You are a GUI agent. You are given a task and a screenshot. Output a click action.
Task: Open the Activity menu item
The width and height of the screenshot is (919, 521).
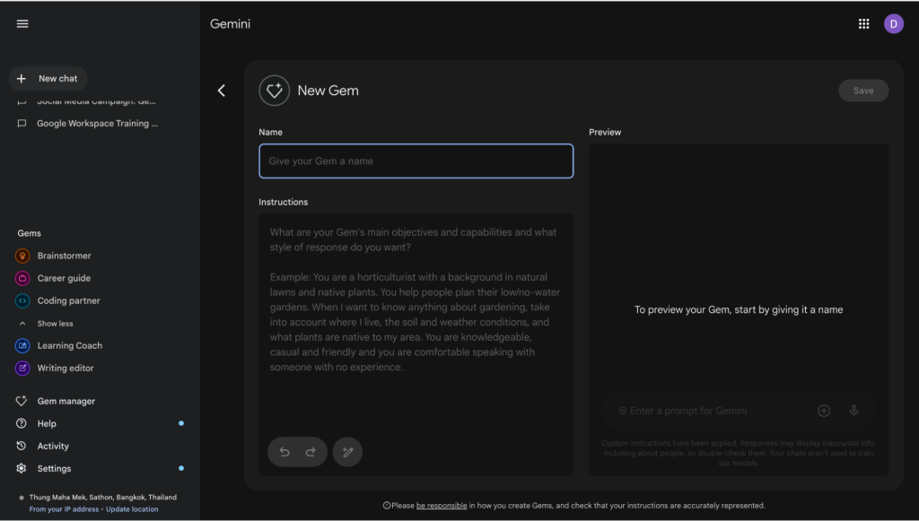pos(53,446)
